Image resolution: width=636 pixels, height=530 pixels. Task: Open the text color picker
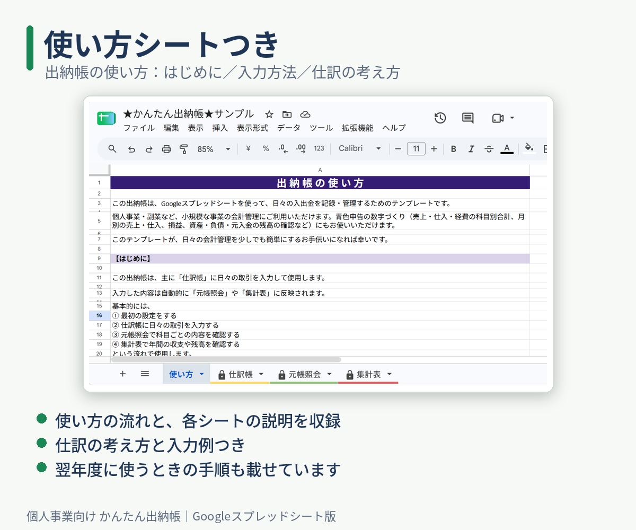point(507,149)
